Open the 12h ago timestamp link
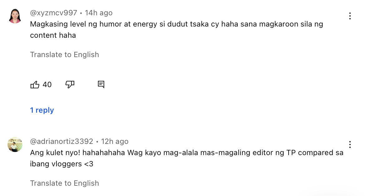365x196 pixels. [x=115, y=141]
